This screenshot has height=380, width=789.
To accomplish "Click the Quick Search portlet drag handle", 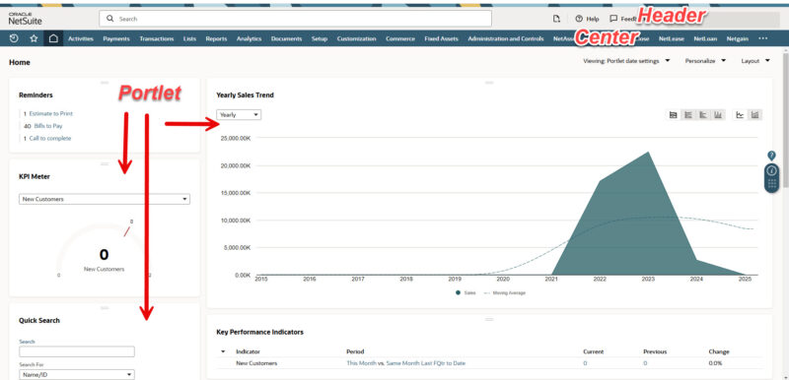I will 105,308.
